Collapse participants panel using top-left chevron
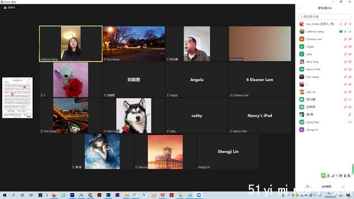 (300, 8)
